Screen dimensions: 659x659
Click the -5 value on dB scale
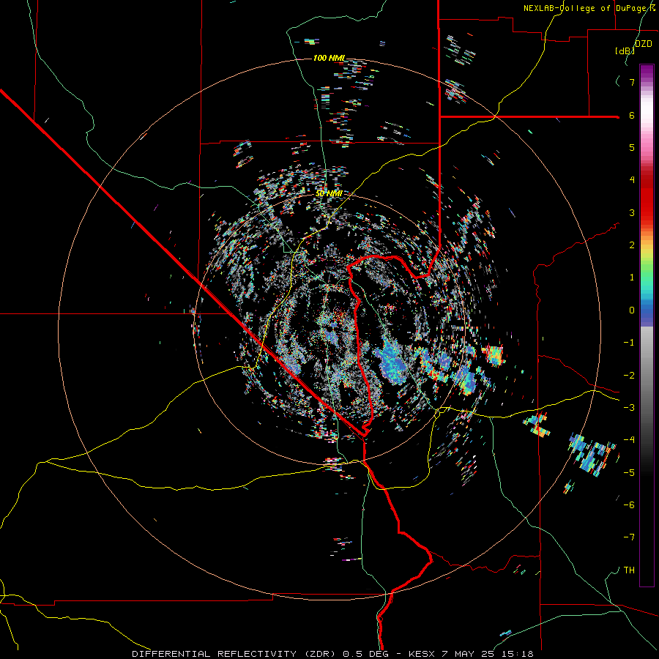tap(629, 473)
